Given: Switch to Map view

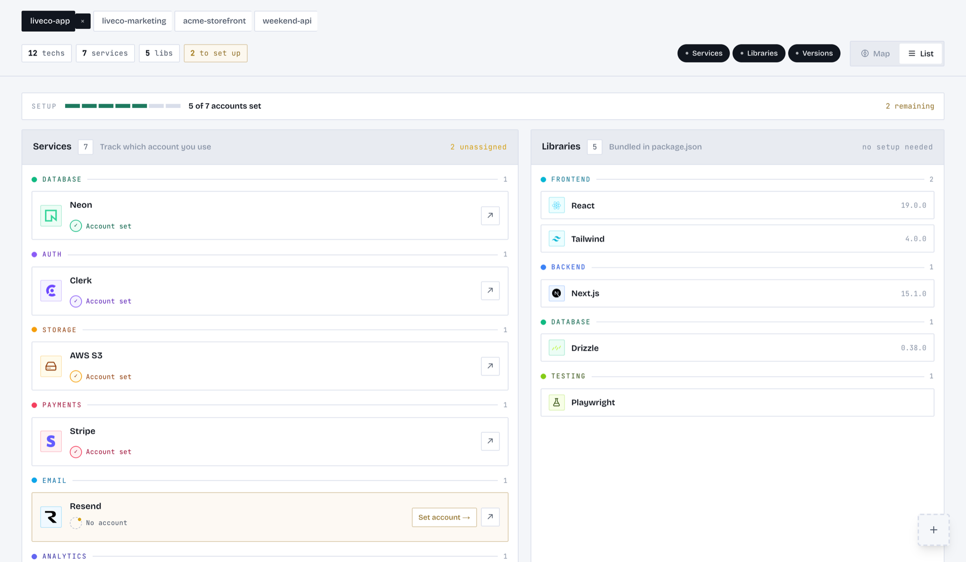Looking at the screenshot, I should (875, 54).
